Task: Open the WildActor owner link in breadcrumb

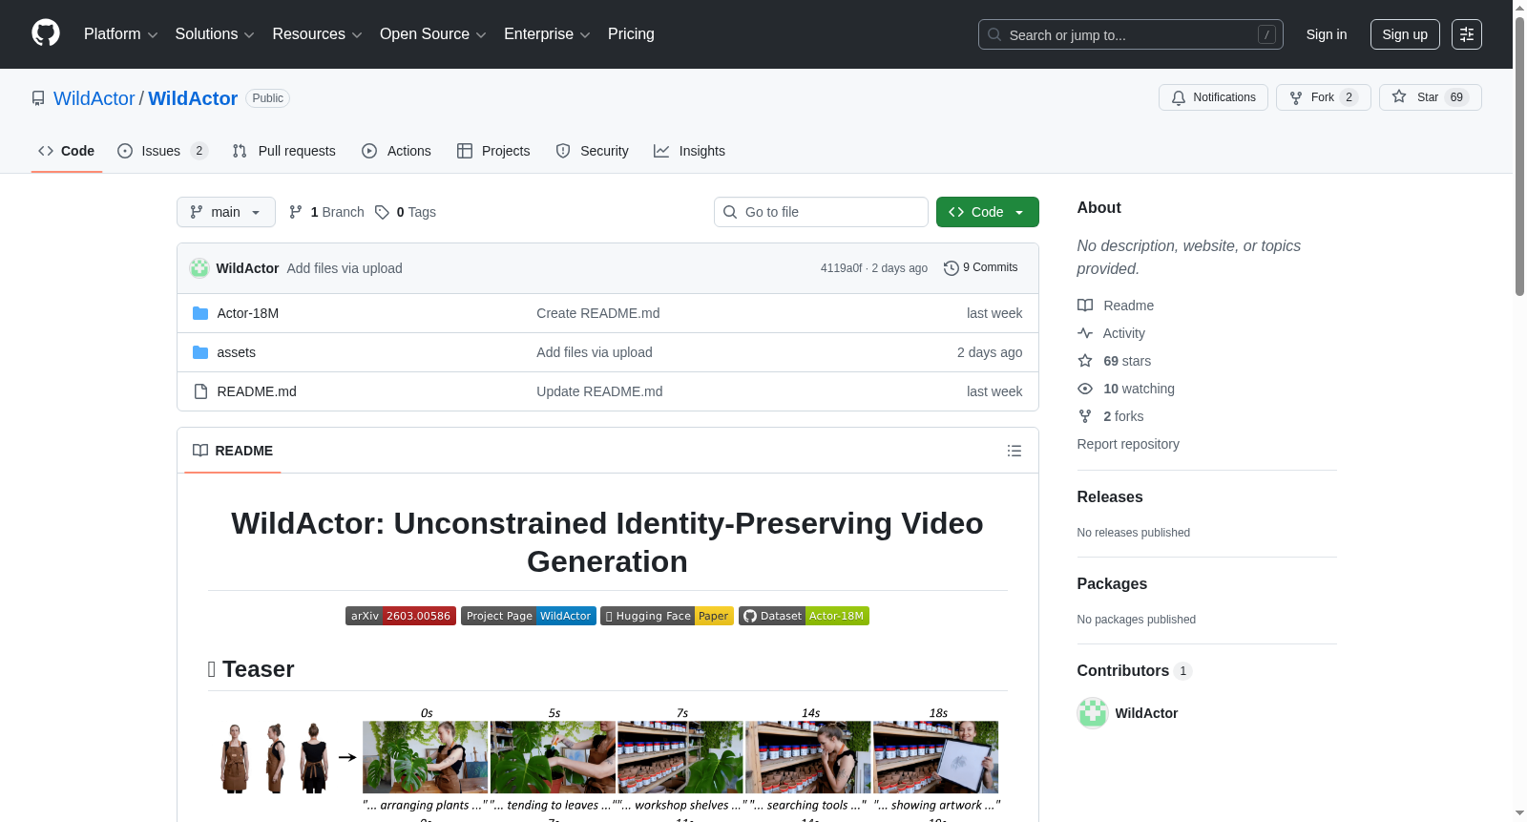Action: (x=94, y=98)
